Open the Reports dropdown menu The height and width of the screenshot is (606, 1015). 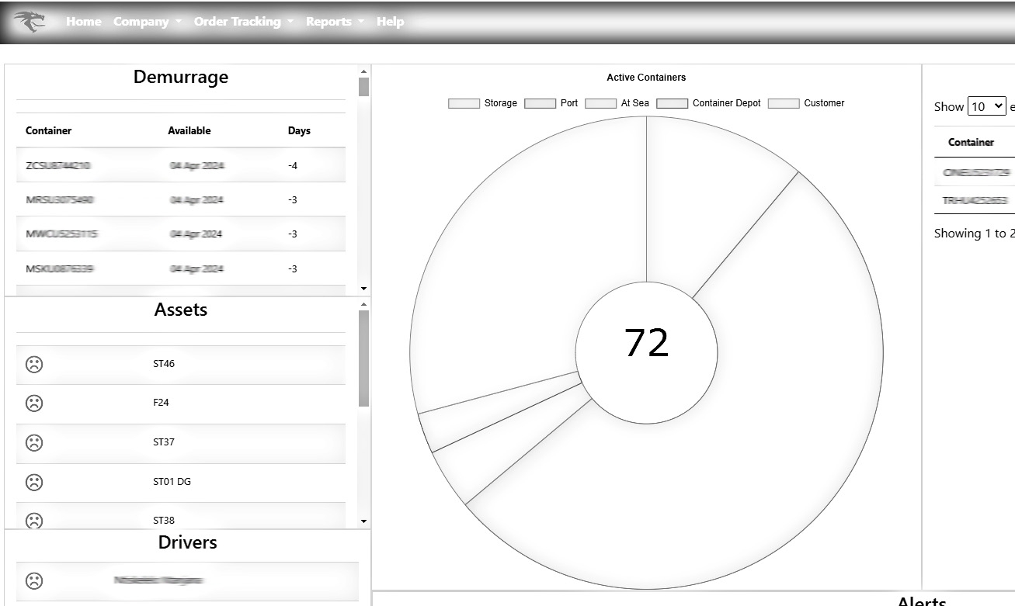tap(334, 22)
